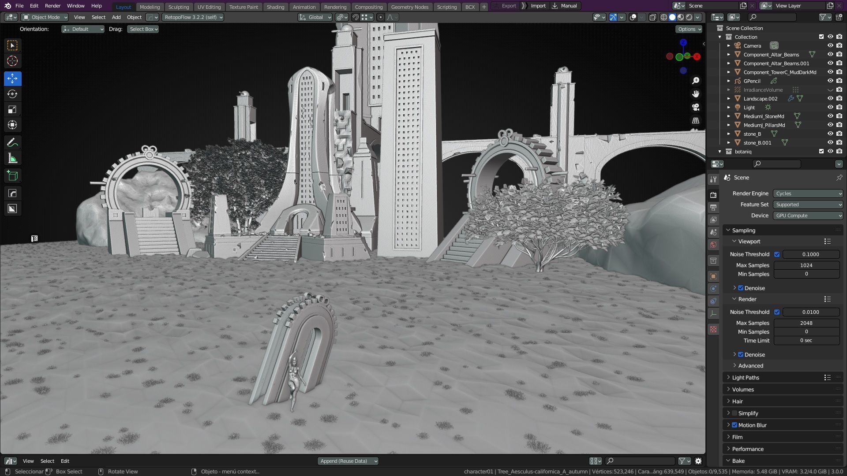Hide the Landscape.002 object via eye icon
The image size is (847, 476).
click(830, 99)
